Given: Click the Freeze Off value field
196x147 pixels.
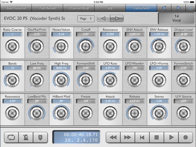Looking at the screenshot, I should (x=86, y=101).
